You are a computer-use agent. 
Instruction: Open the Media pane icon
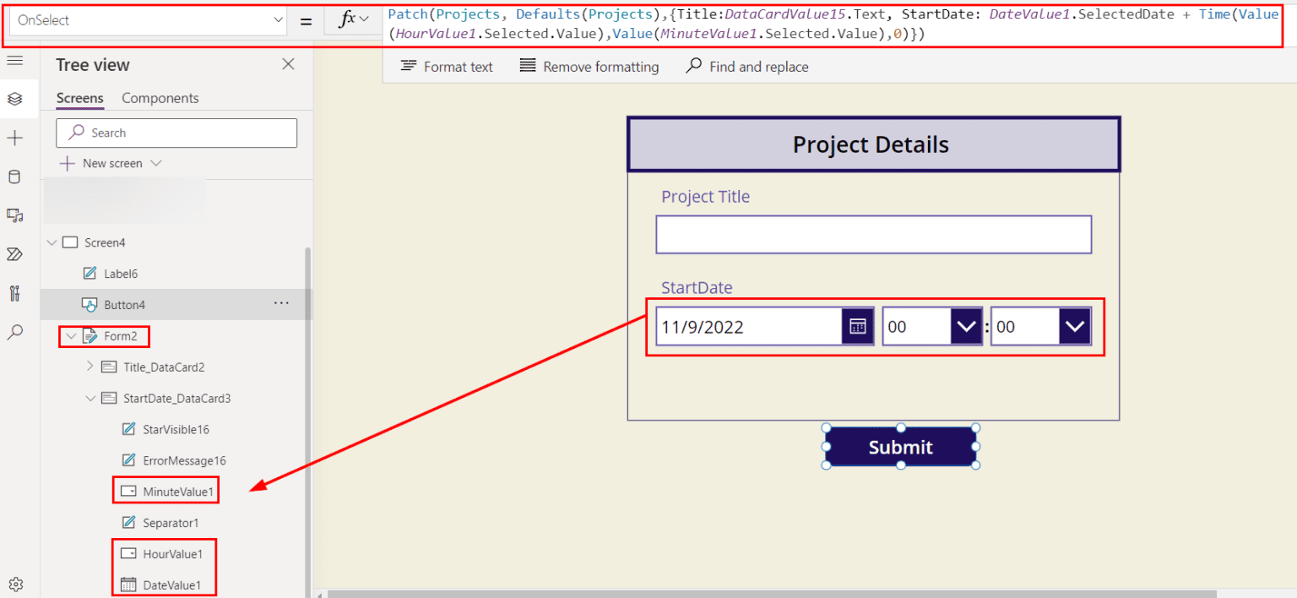[x=15, y=215]
